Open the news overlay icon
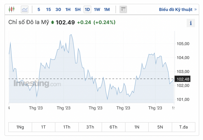This screenshot has height=140, width=203. 123,9
